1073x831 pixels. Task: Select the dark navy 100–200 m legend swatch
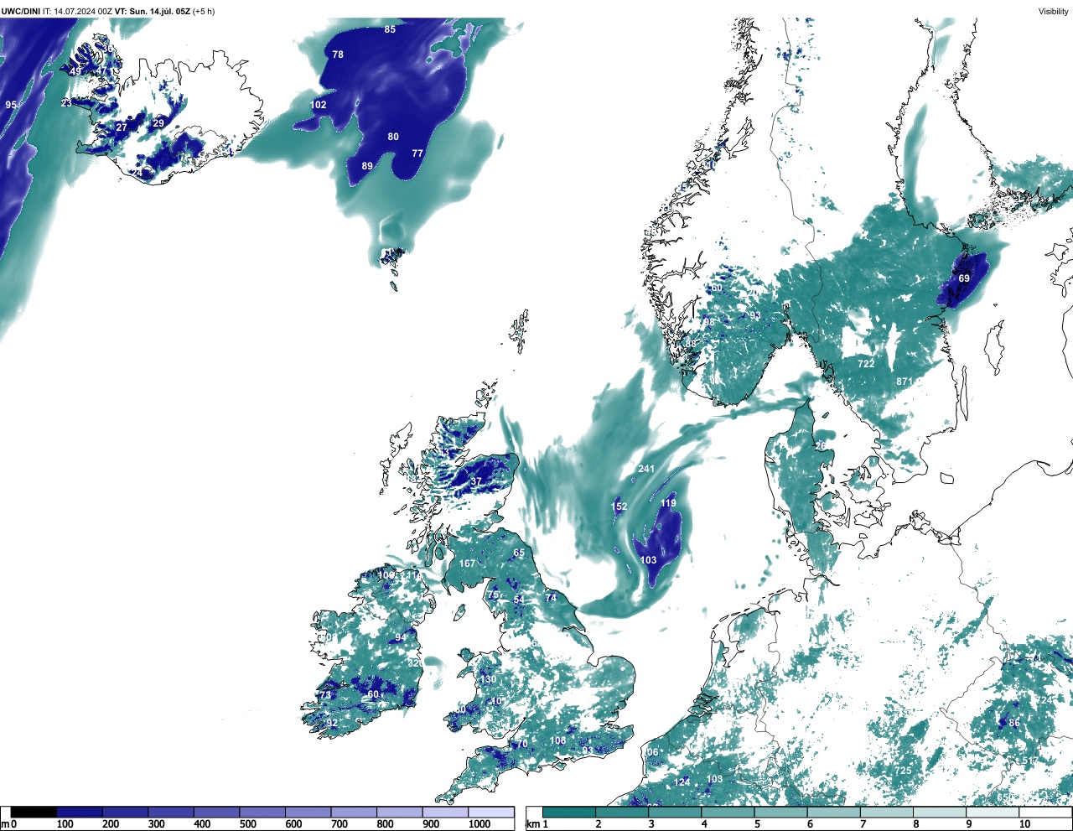tap(80, 813)
